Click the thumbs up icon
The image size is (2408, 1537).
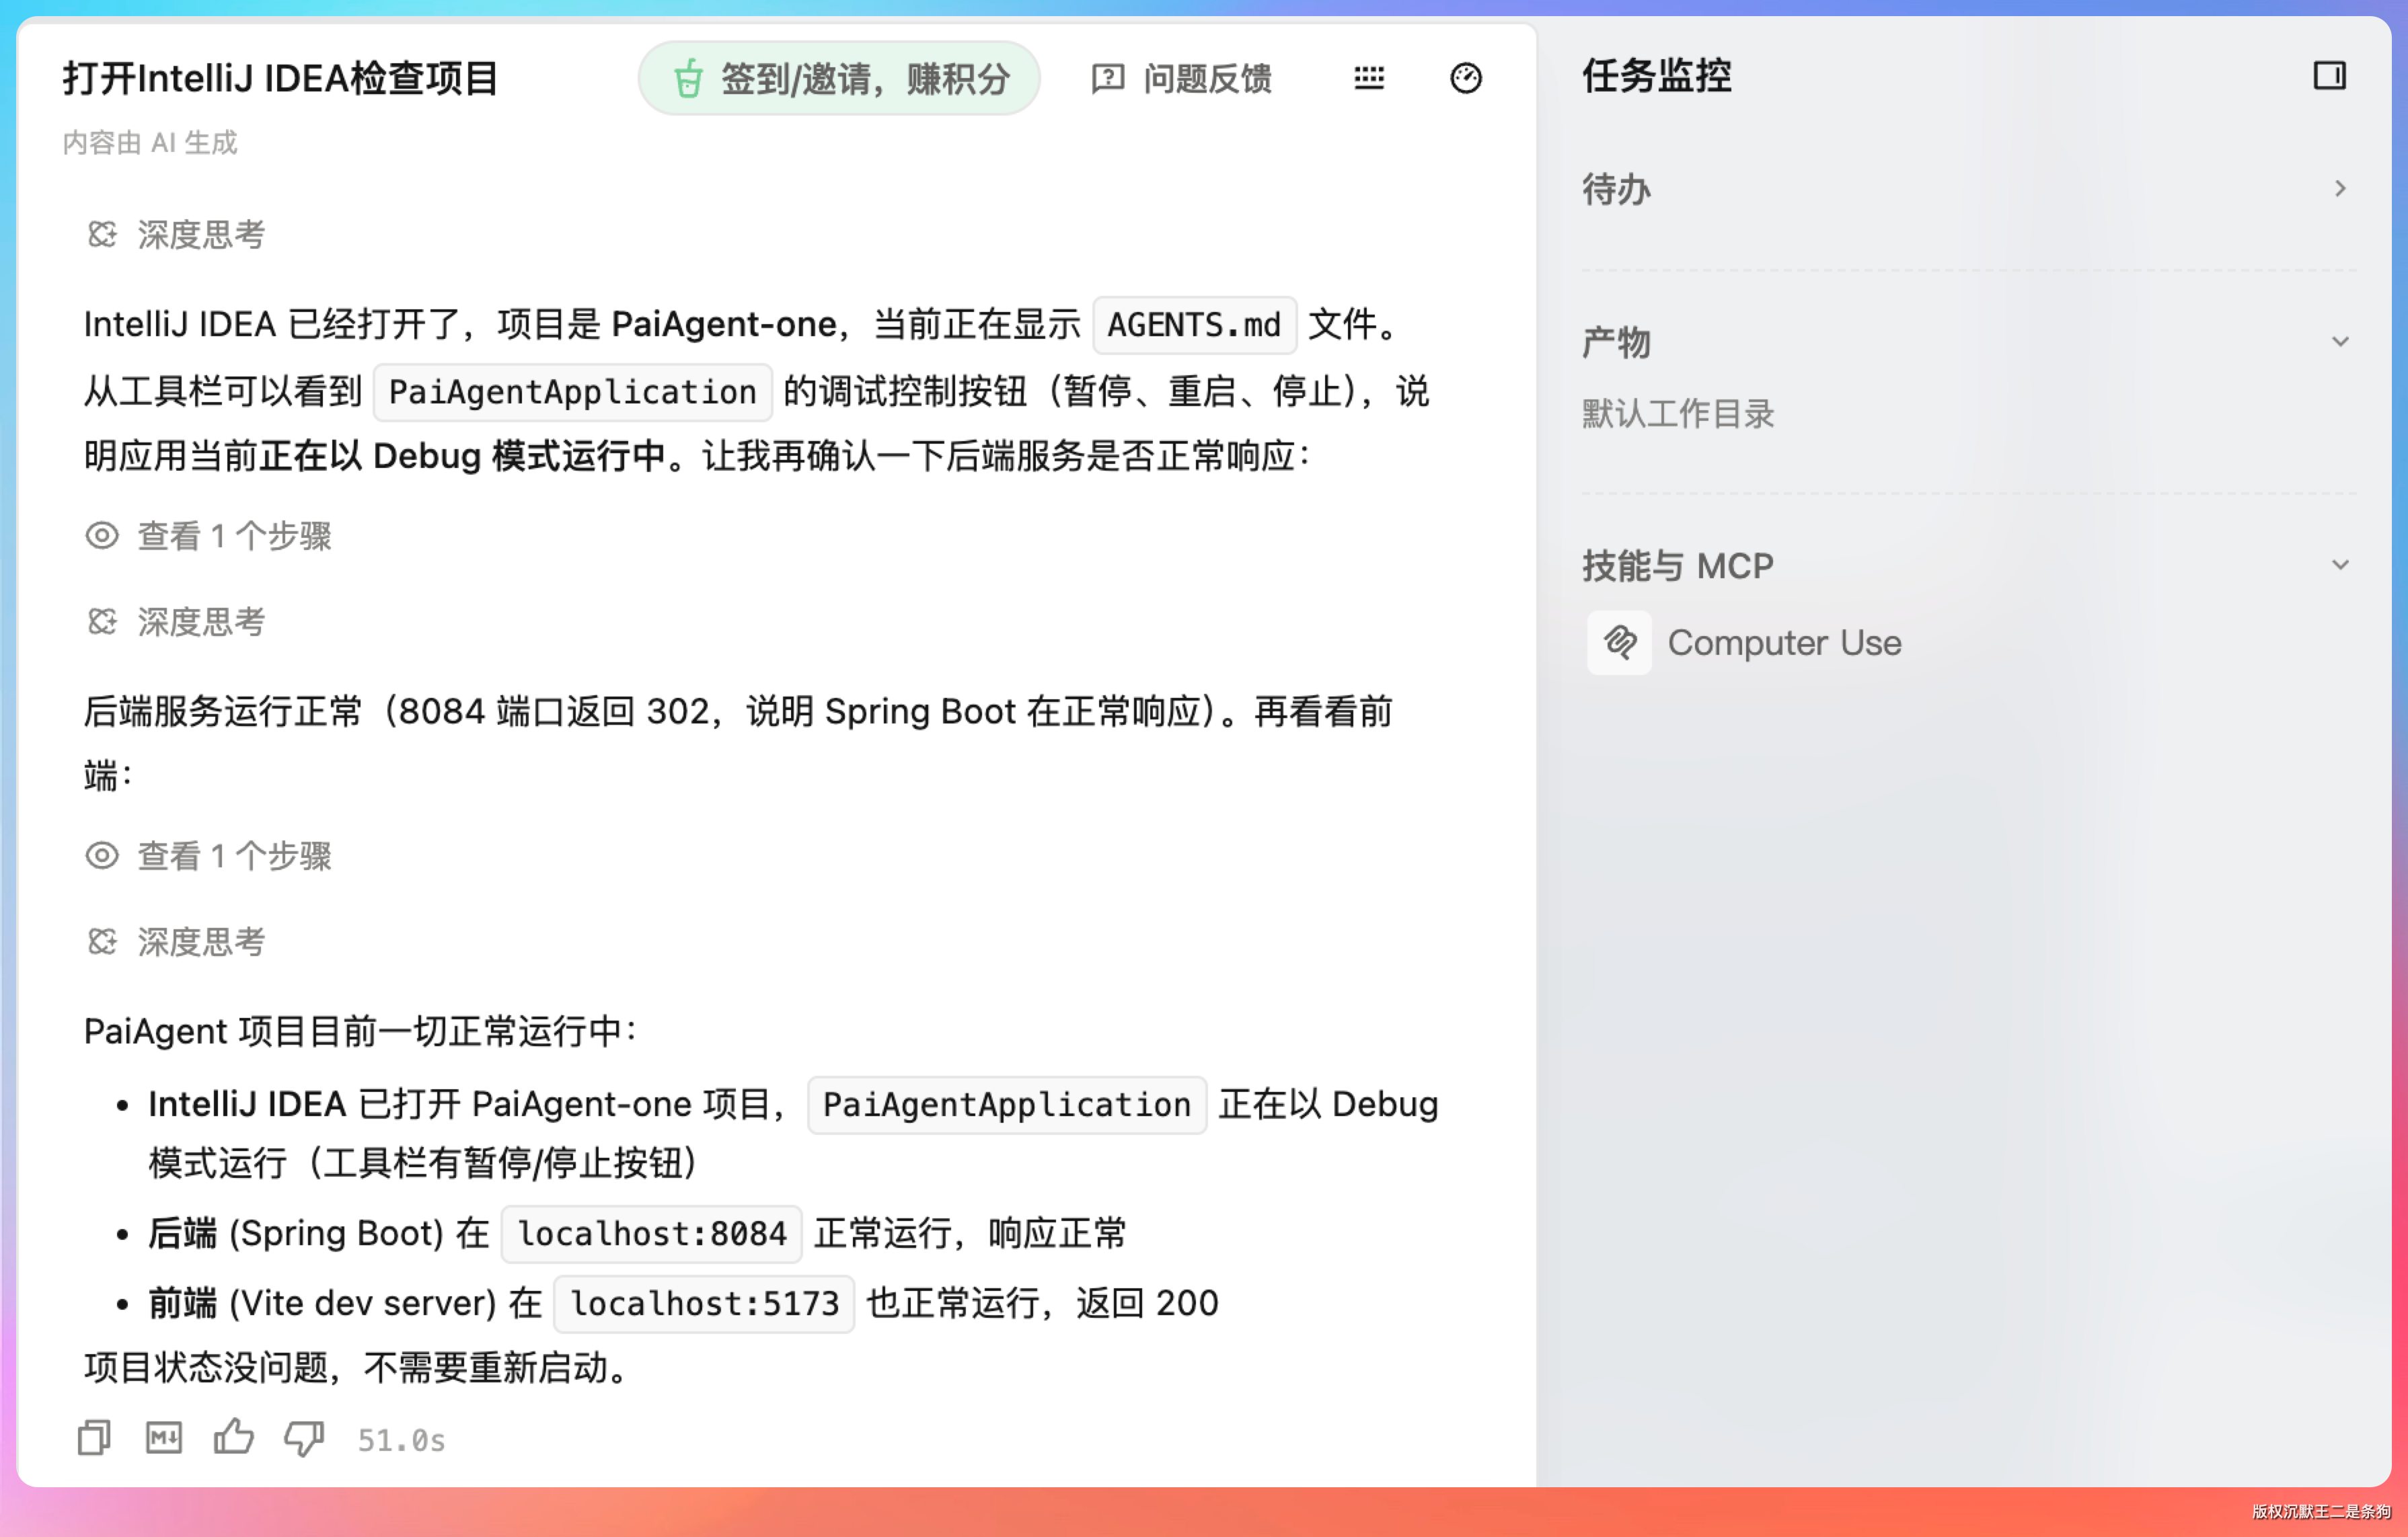pos(233,1437)
